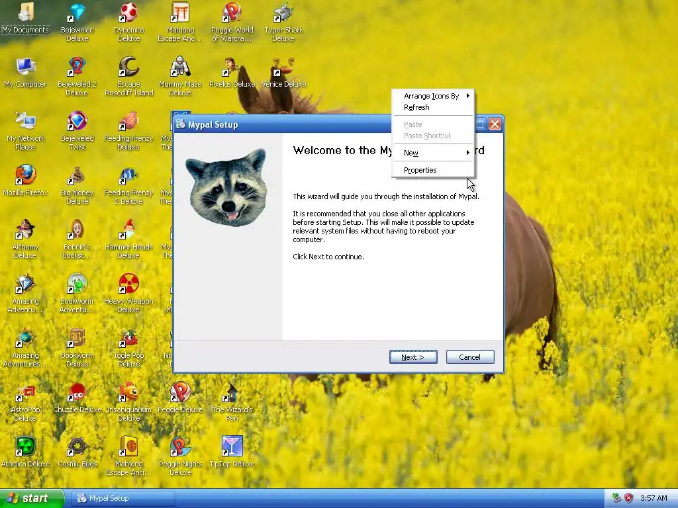Choose Refresh from the context menu
This screenshot has height=508, width=678.
[433, 107]
